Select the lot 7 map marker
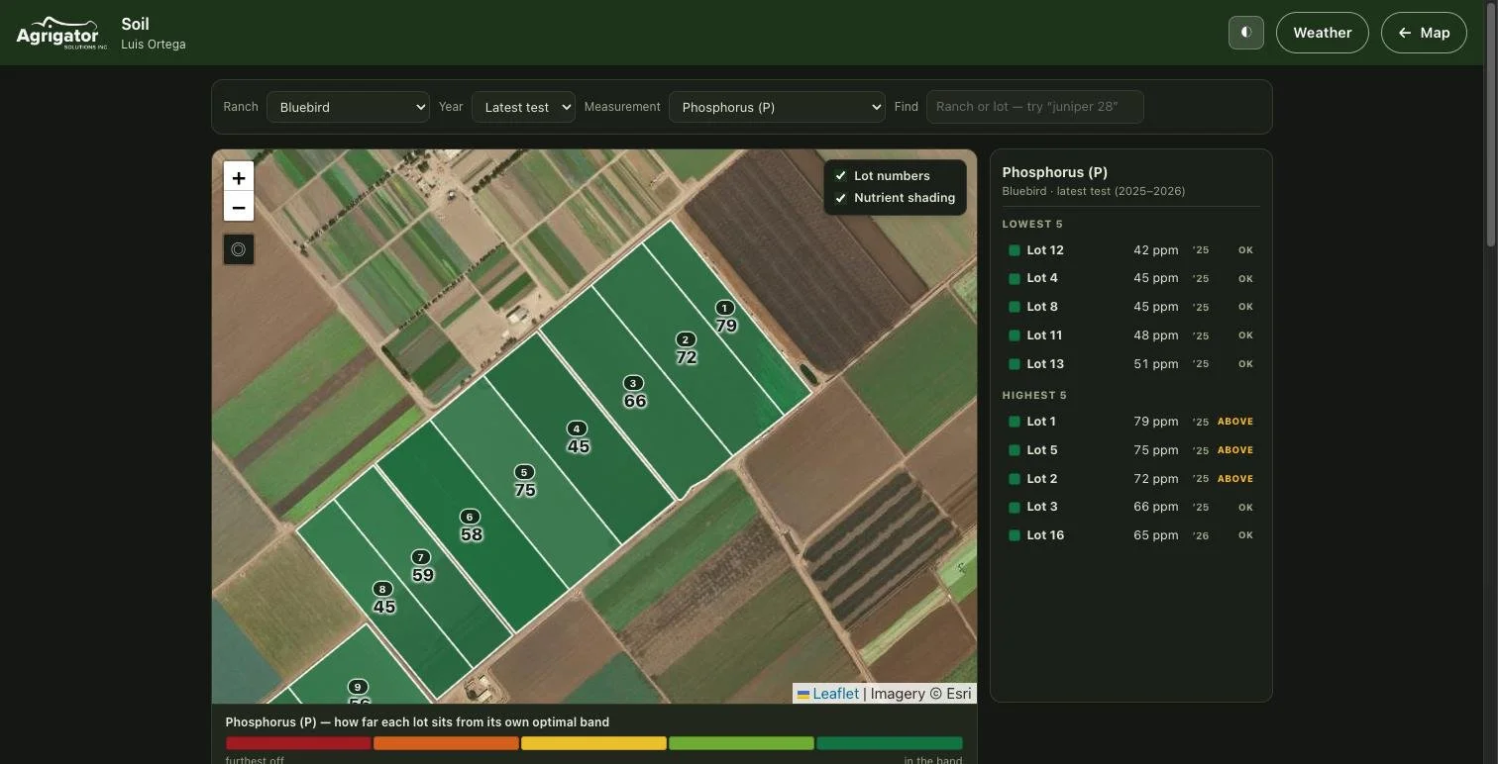Image resolution: width=1498 pixels, height=764 pixels. (x=422, y=557)
